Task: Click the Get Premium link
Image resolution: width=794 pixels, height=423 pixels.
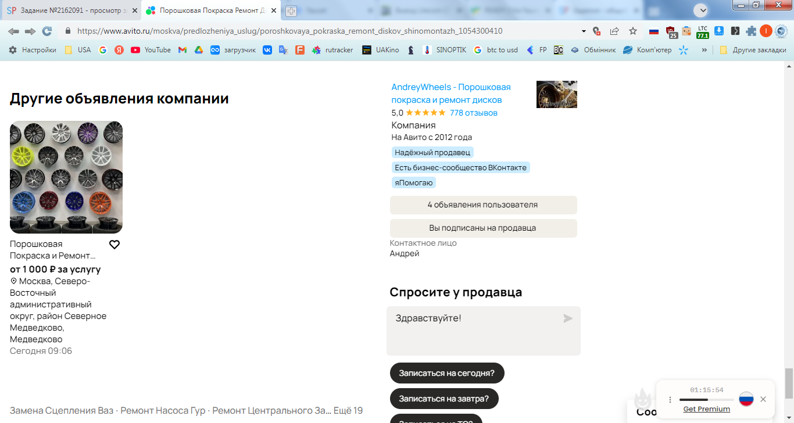Action: (x=706, y=409)
